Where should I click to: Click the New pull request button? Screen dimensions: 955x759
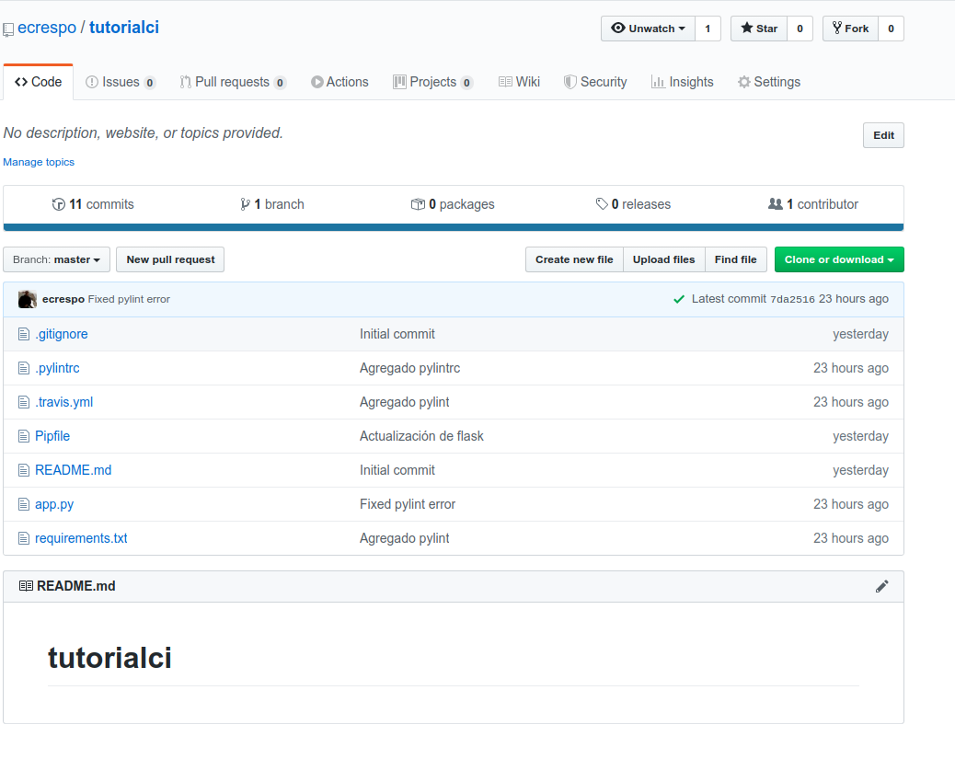[170, 259]
